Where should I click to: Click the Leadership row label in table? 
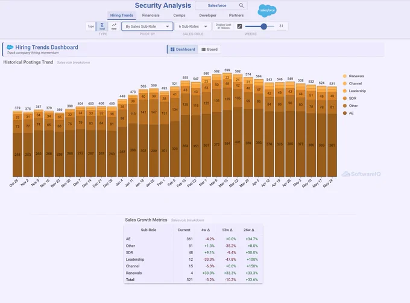tap(135, 260)
